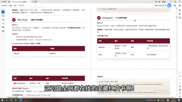This screenshot has height=102, width=182.
Task: Go to the Home icon
Action: tap(9, 2)
